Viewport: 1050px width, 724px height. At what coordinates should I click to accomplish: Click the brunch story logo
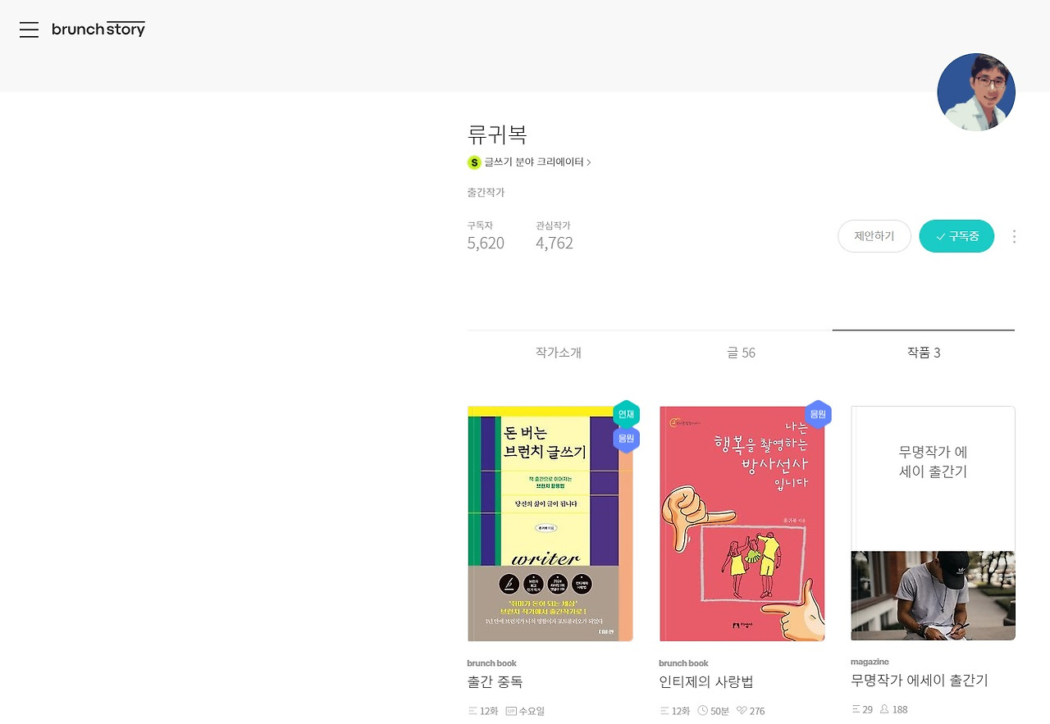[98, 30]
